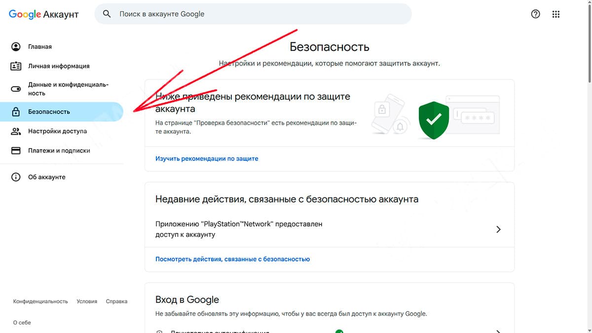Viewport: 592px width, 333px height.
Task: Click the Главная person icon
Action: click(x=16, y=46)
